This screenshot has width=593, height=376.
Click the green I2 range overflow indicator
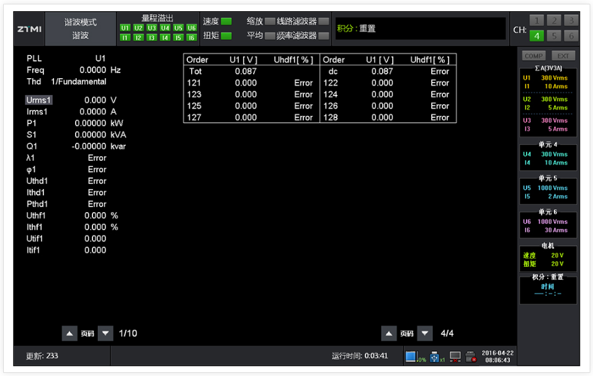[x=138, y=37]
